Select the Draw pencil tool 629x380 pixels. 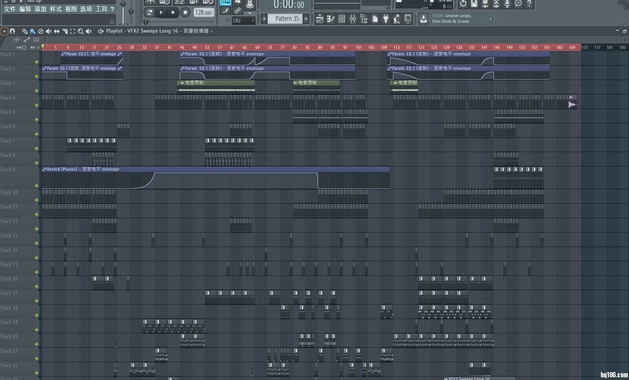point(25,31)
